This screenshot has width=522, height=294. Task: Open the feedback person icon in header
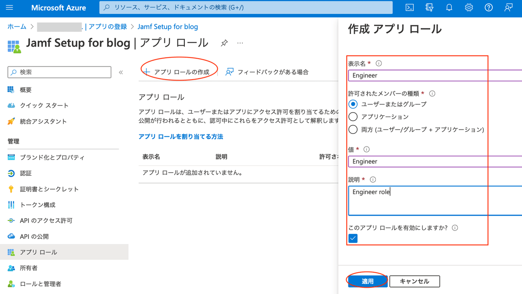508,7
